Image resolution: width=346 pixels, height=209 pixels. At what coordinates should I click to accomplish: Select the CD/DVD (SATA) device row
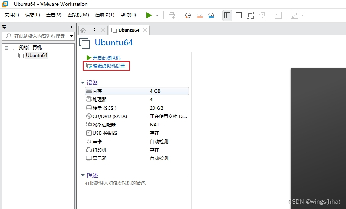click(137, 117)
